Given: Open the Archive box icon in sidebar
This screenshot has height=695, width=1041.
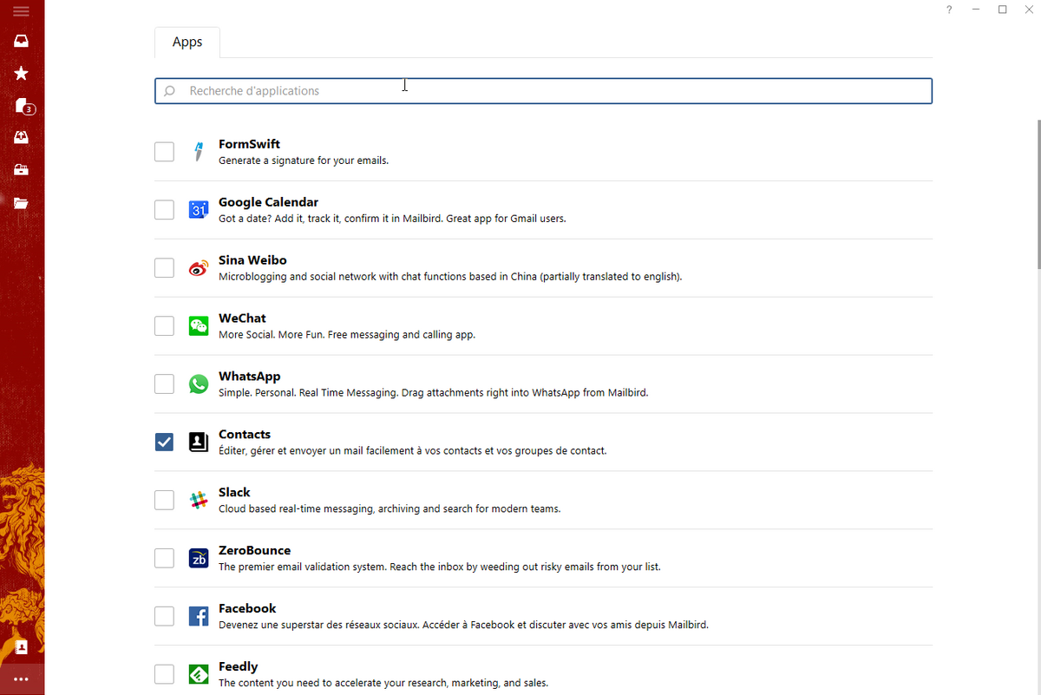Looking at the screenshot, I should coord(22,170).
